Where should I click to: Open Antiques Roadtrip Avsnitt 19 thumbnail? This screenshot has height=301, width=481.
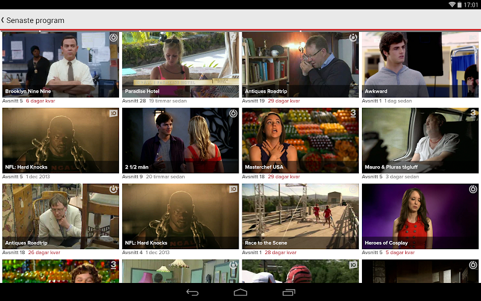coord(300,64)
